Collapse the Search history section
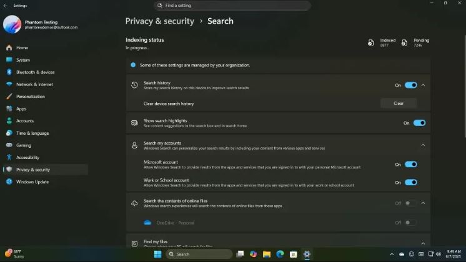 (423, 85)
